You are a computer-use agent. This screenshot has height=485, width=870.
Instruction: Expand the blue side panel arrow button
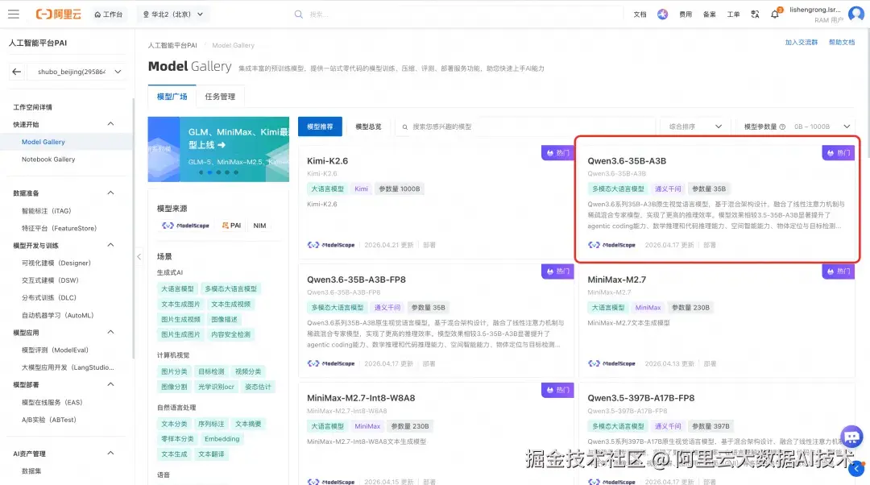(x=856, y=468)
